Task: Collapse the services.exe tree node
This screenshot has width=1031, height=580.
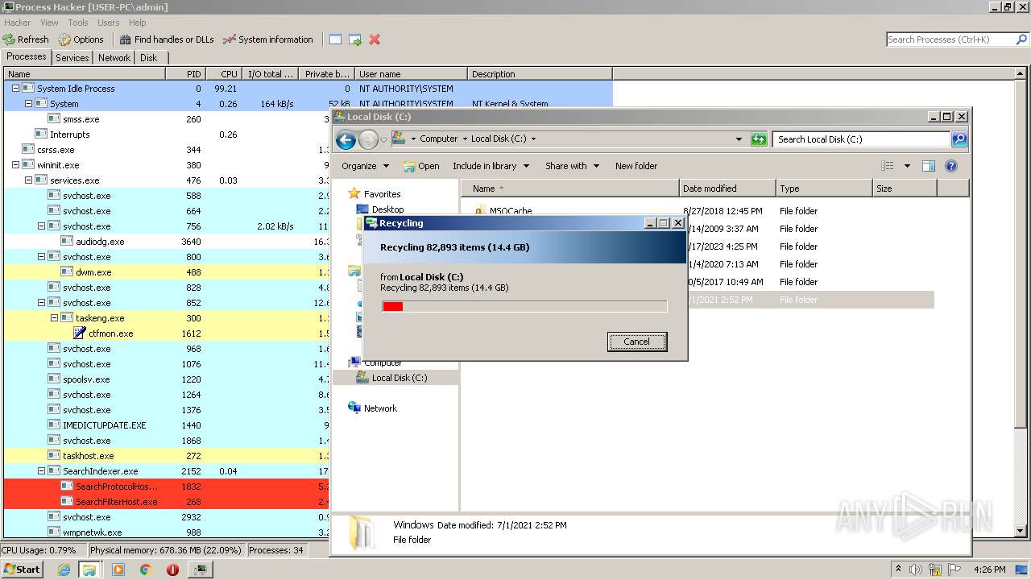Action: point(28,180)
